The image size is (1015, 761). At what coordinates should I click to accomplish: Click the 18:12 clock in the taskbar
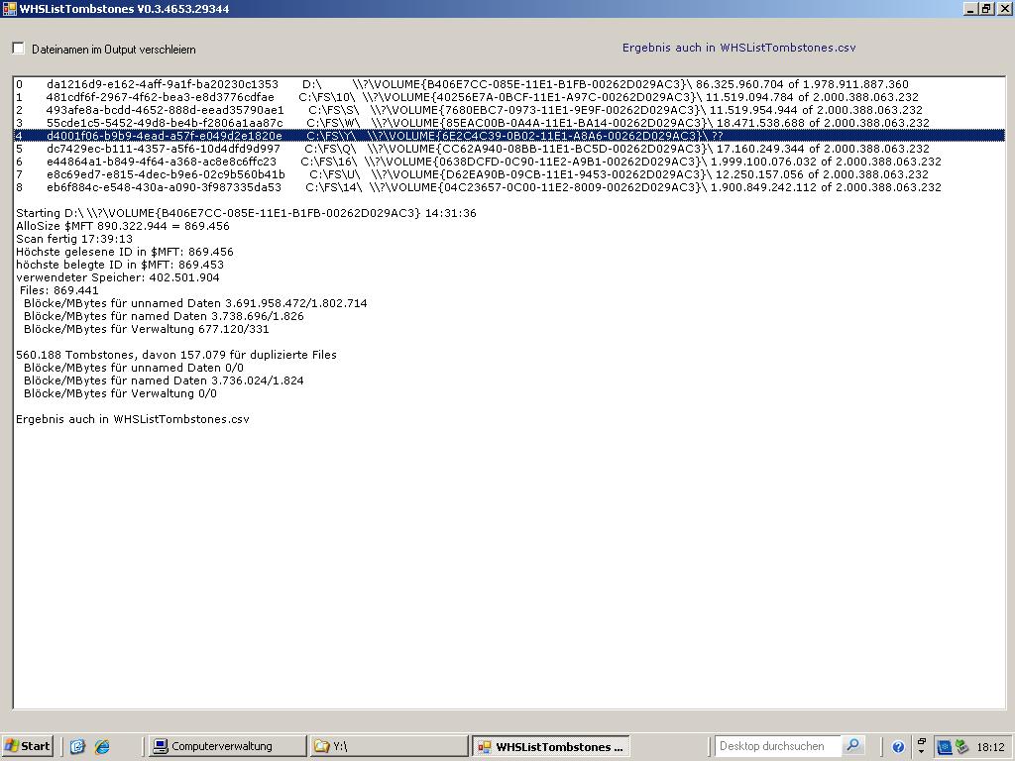[991, 746]
